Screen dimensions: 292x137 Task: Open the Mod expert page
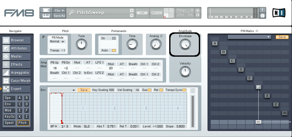[9, 111]
